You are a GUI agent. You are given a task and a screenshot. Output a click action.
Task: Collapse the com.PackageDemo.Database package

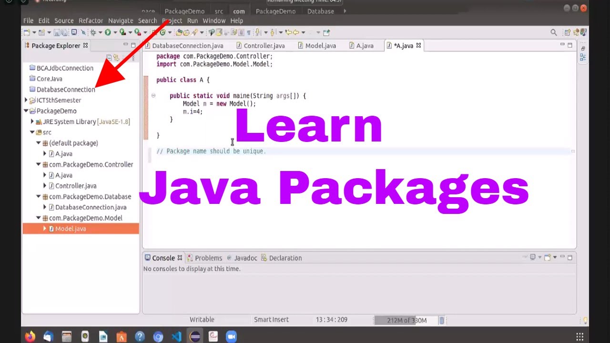(39, 197)
